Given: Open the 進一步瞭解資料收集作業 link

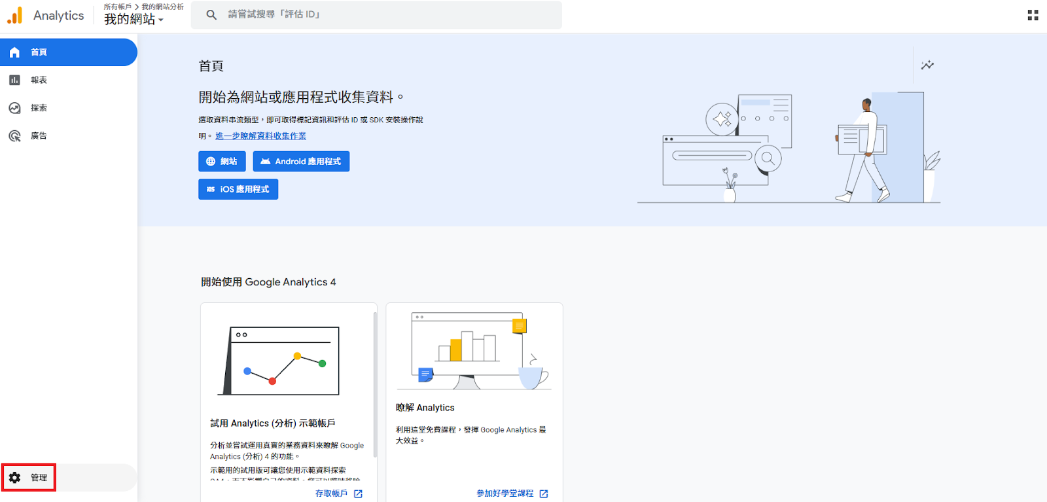Looking at the screenshot, I should (260, 136).
